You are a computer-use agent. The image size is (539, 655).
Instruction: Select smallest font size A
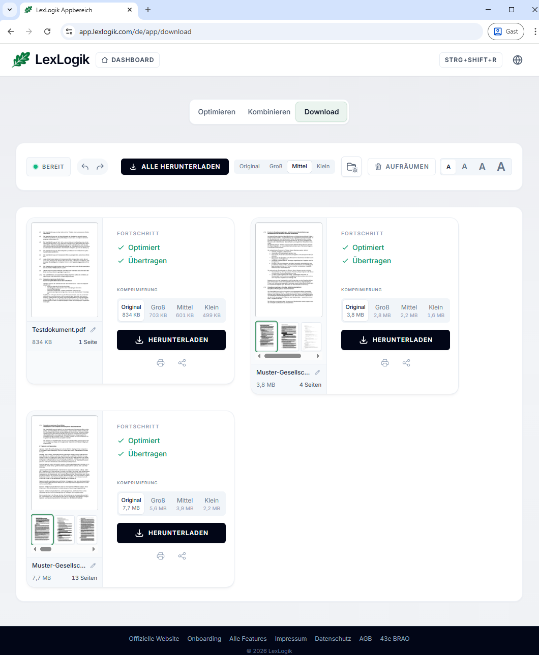click(x=448, y=167)
